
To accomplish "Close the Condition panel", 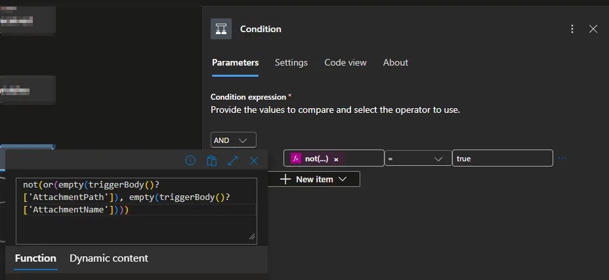I will pyautogui.click(x=593, y=29).
